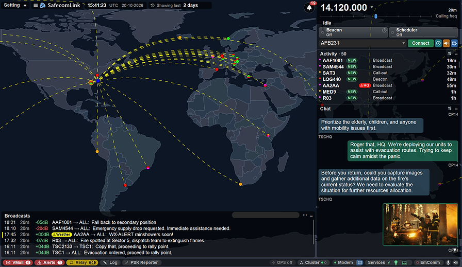The image size is (462, 267).
Task: Minimize the Activity panel
Action: 456,54
